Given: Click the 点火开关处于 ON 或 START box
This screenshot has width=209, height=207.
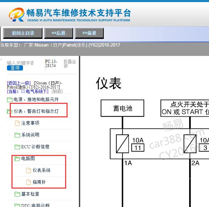Looking at the screenshot, I should 185,108.
